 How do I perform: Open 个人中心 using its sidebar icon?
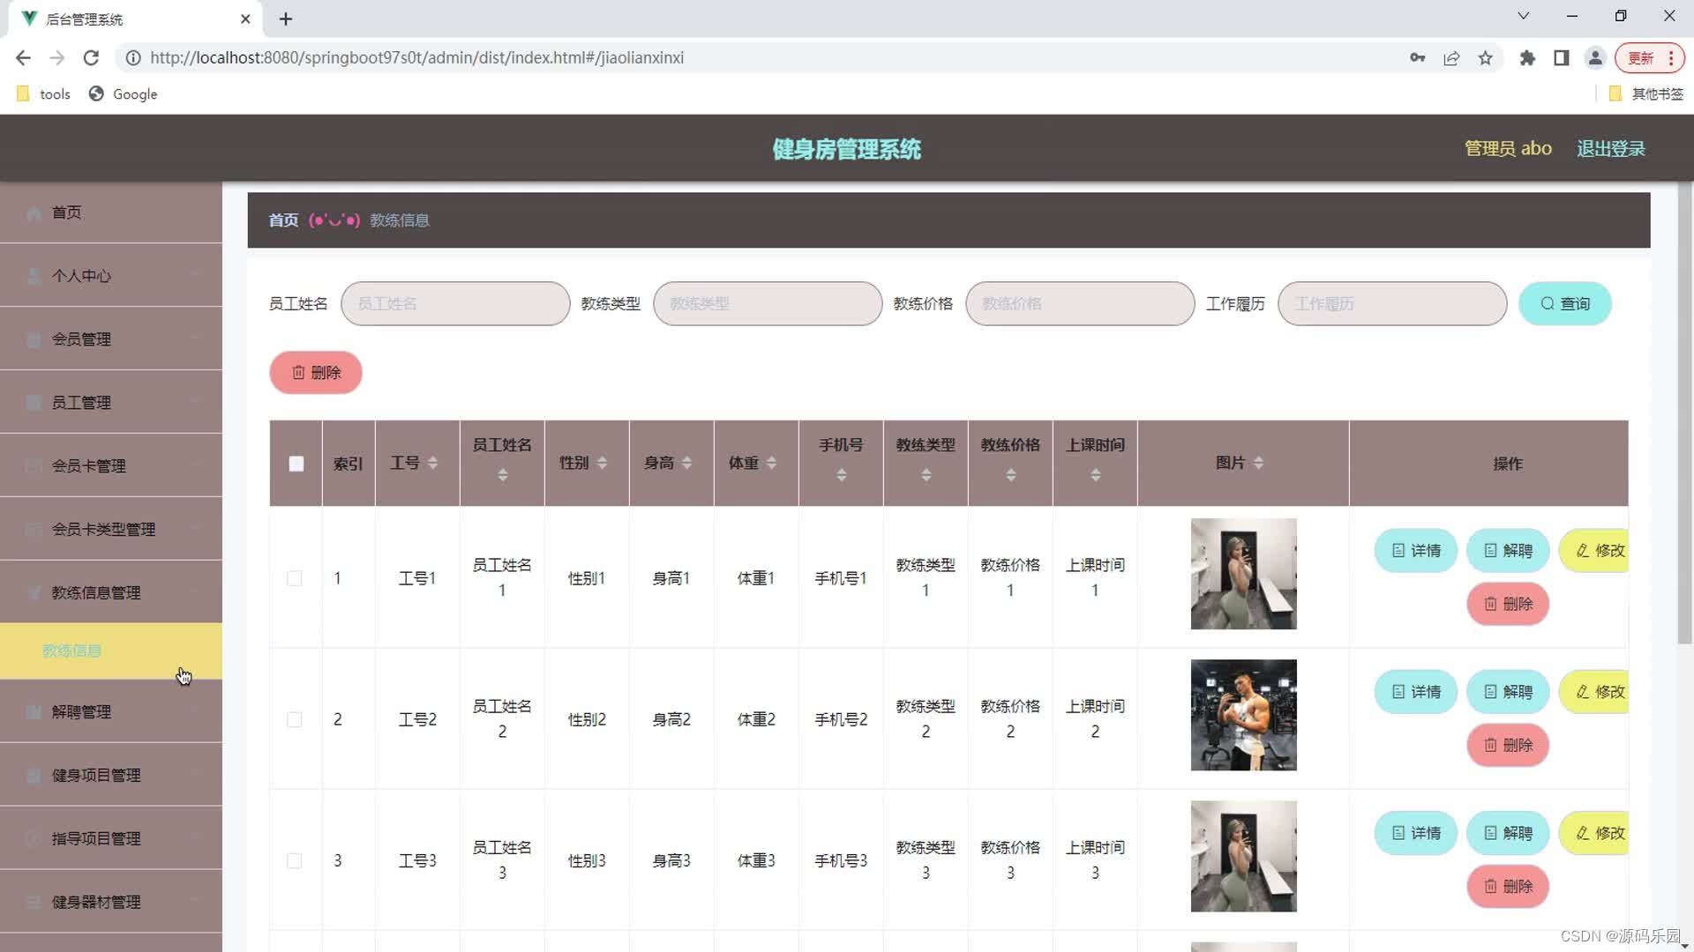point(33,276)
